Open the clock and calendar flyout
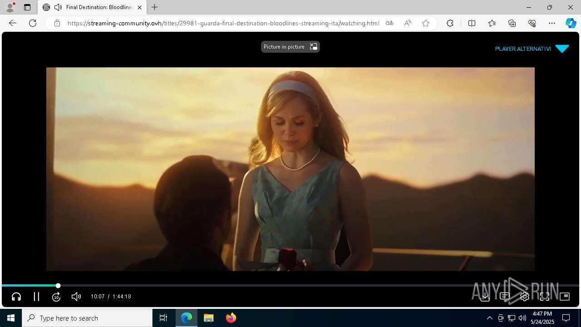This screenshot has height=327, width=581. (x=543, y=318)
